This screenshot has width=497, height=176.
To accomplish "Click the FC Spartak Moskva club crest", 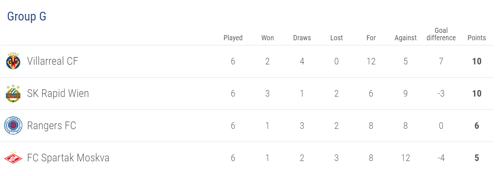I will pos(13,158).
